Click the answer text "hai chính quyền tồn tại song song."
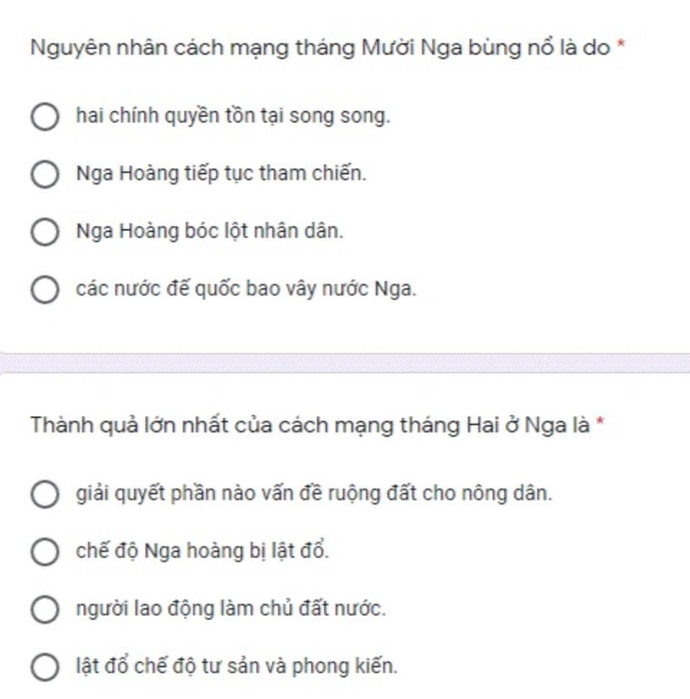Image resolution: width=690 pixels, height=699 pixels. point(233,117)
